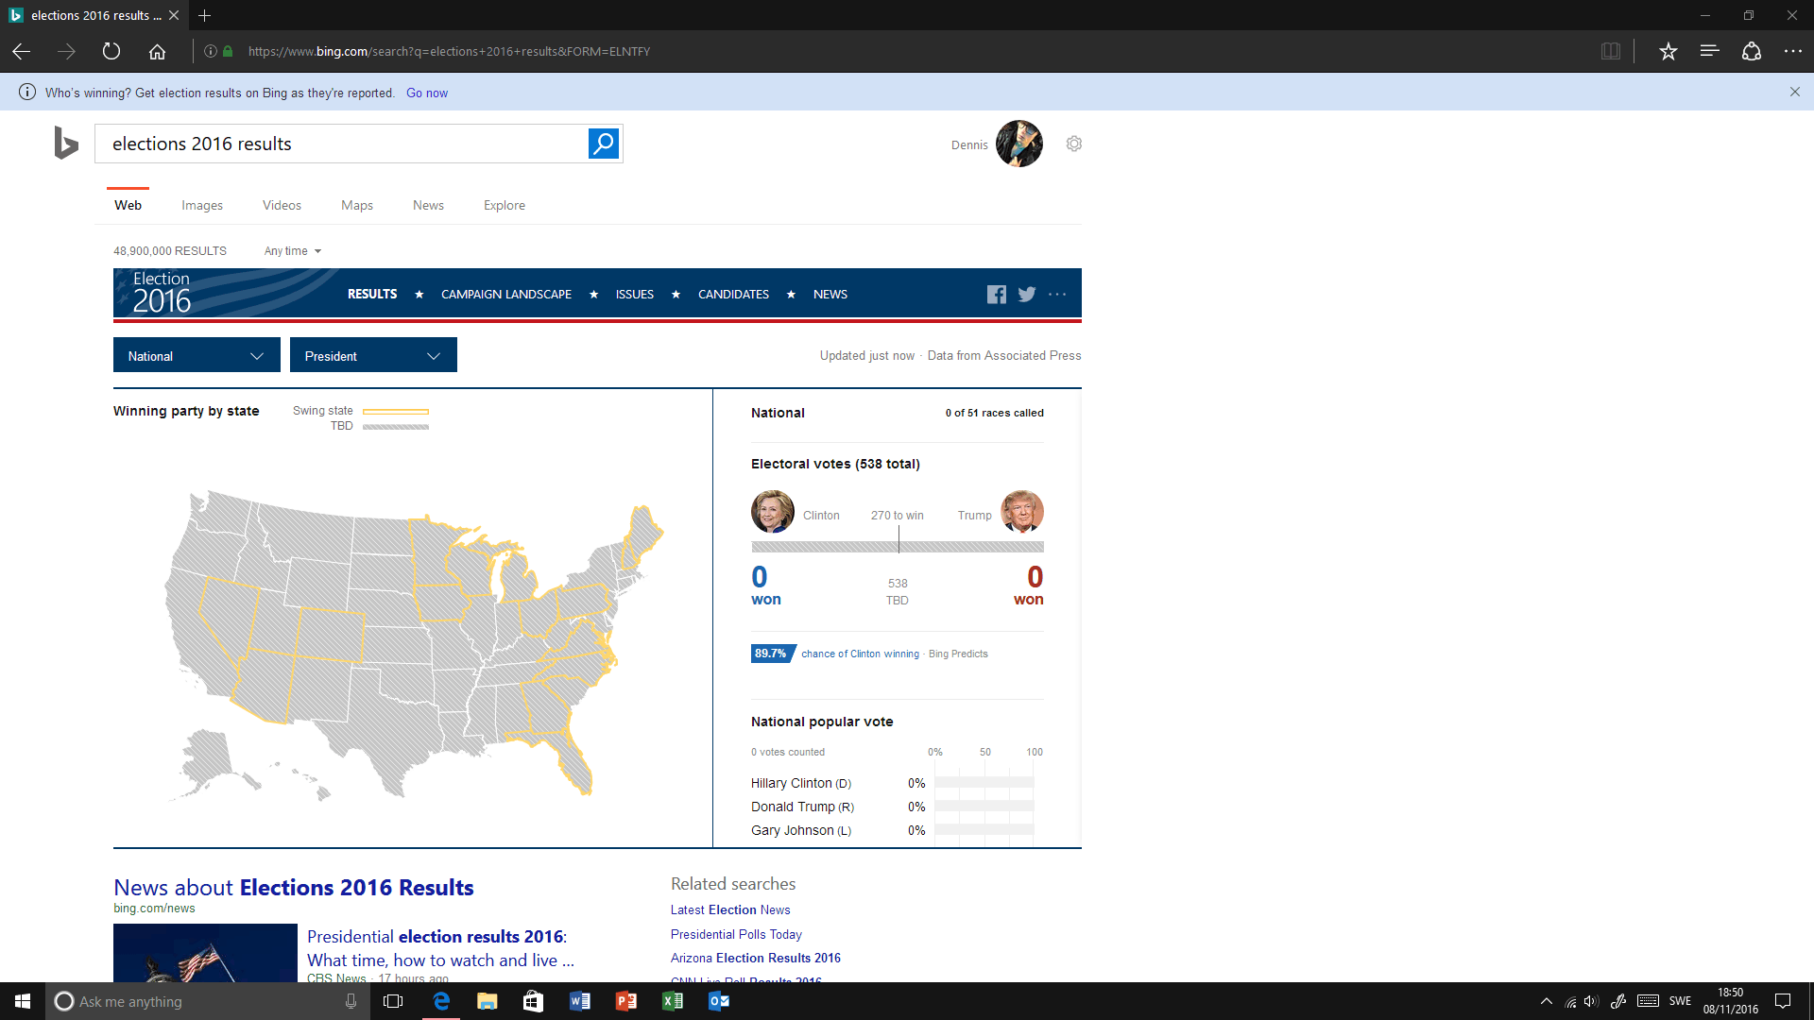Open Edge more actions menu
This screenshot has height=1020, width=1814.
point(1792,52)
